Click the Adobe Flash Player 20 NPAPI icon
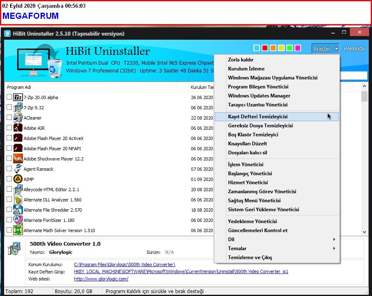This screenshot has width=372, height=296. [18, 149]
